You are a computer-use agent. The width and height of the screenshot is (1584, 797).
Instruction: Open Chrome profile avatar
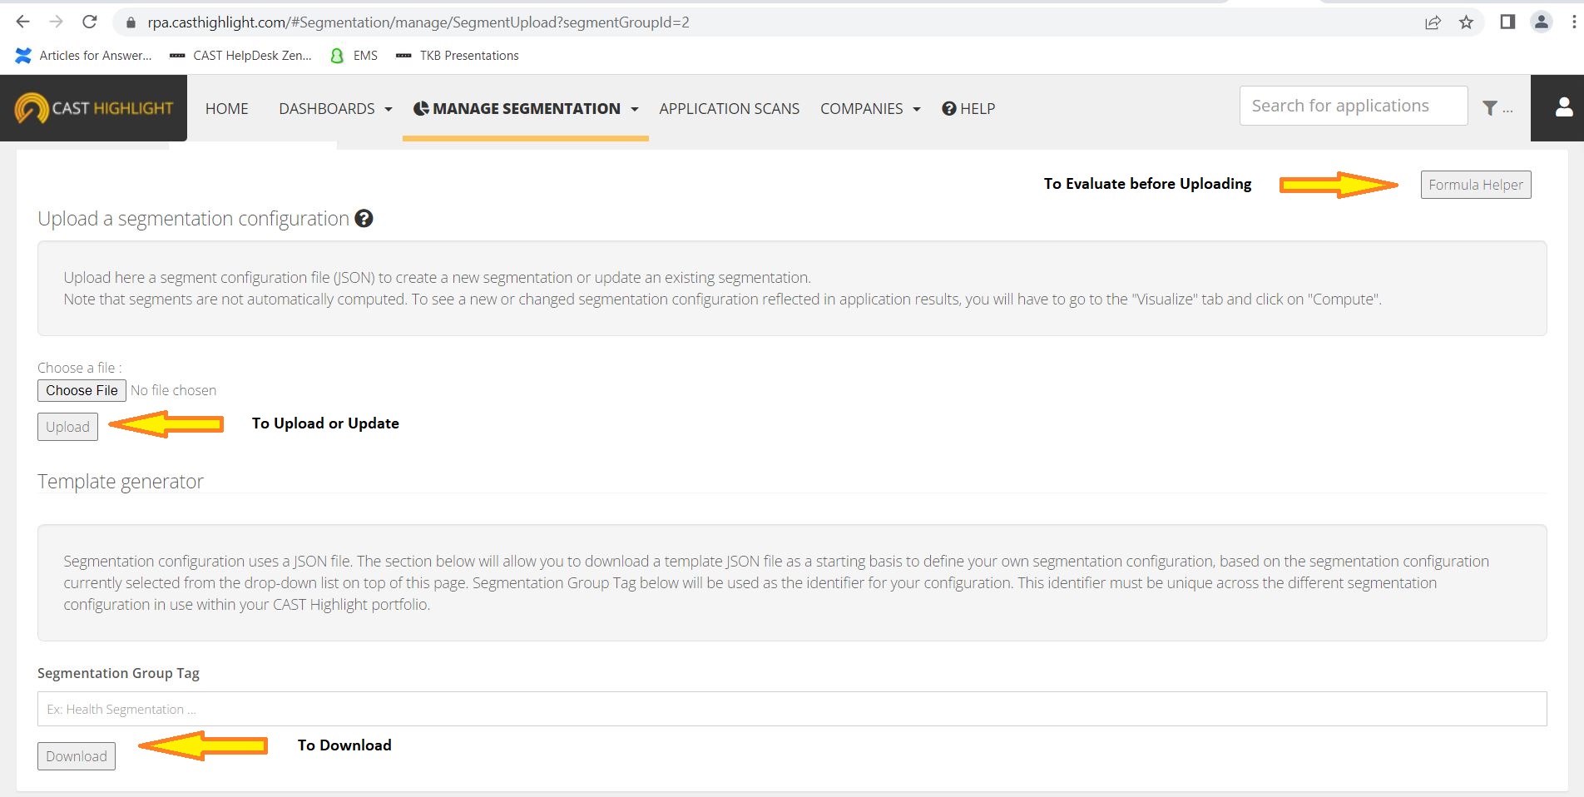pos(1541,22)
